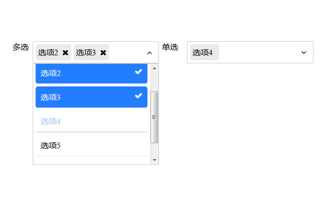This screenshot has height=201, width=326.
Task: Click the 选项4 tag in the 单选 box
Action: click(x=203, y=53)
